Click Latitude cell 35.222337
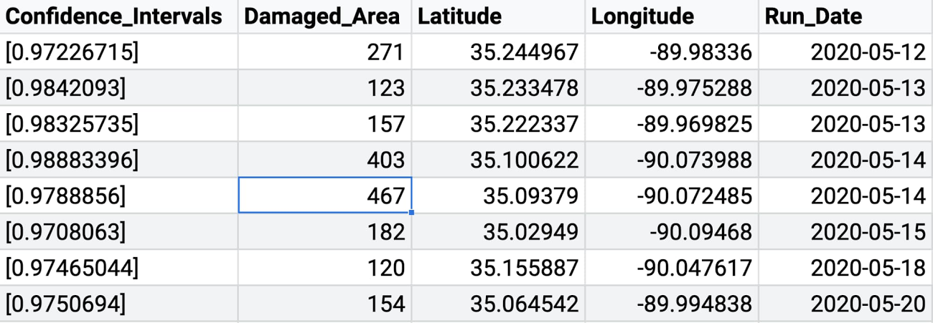 (498, 123)
